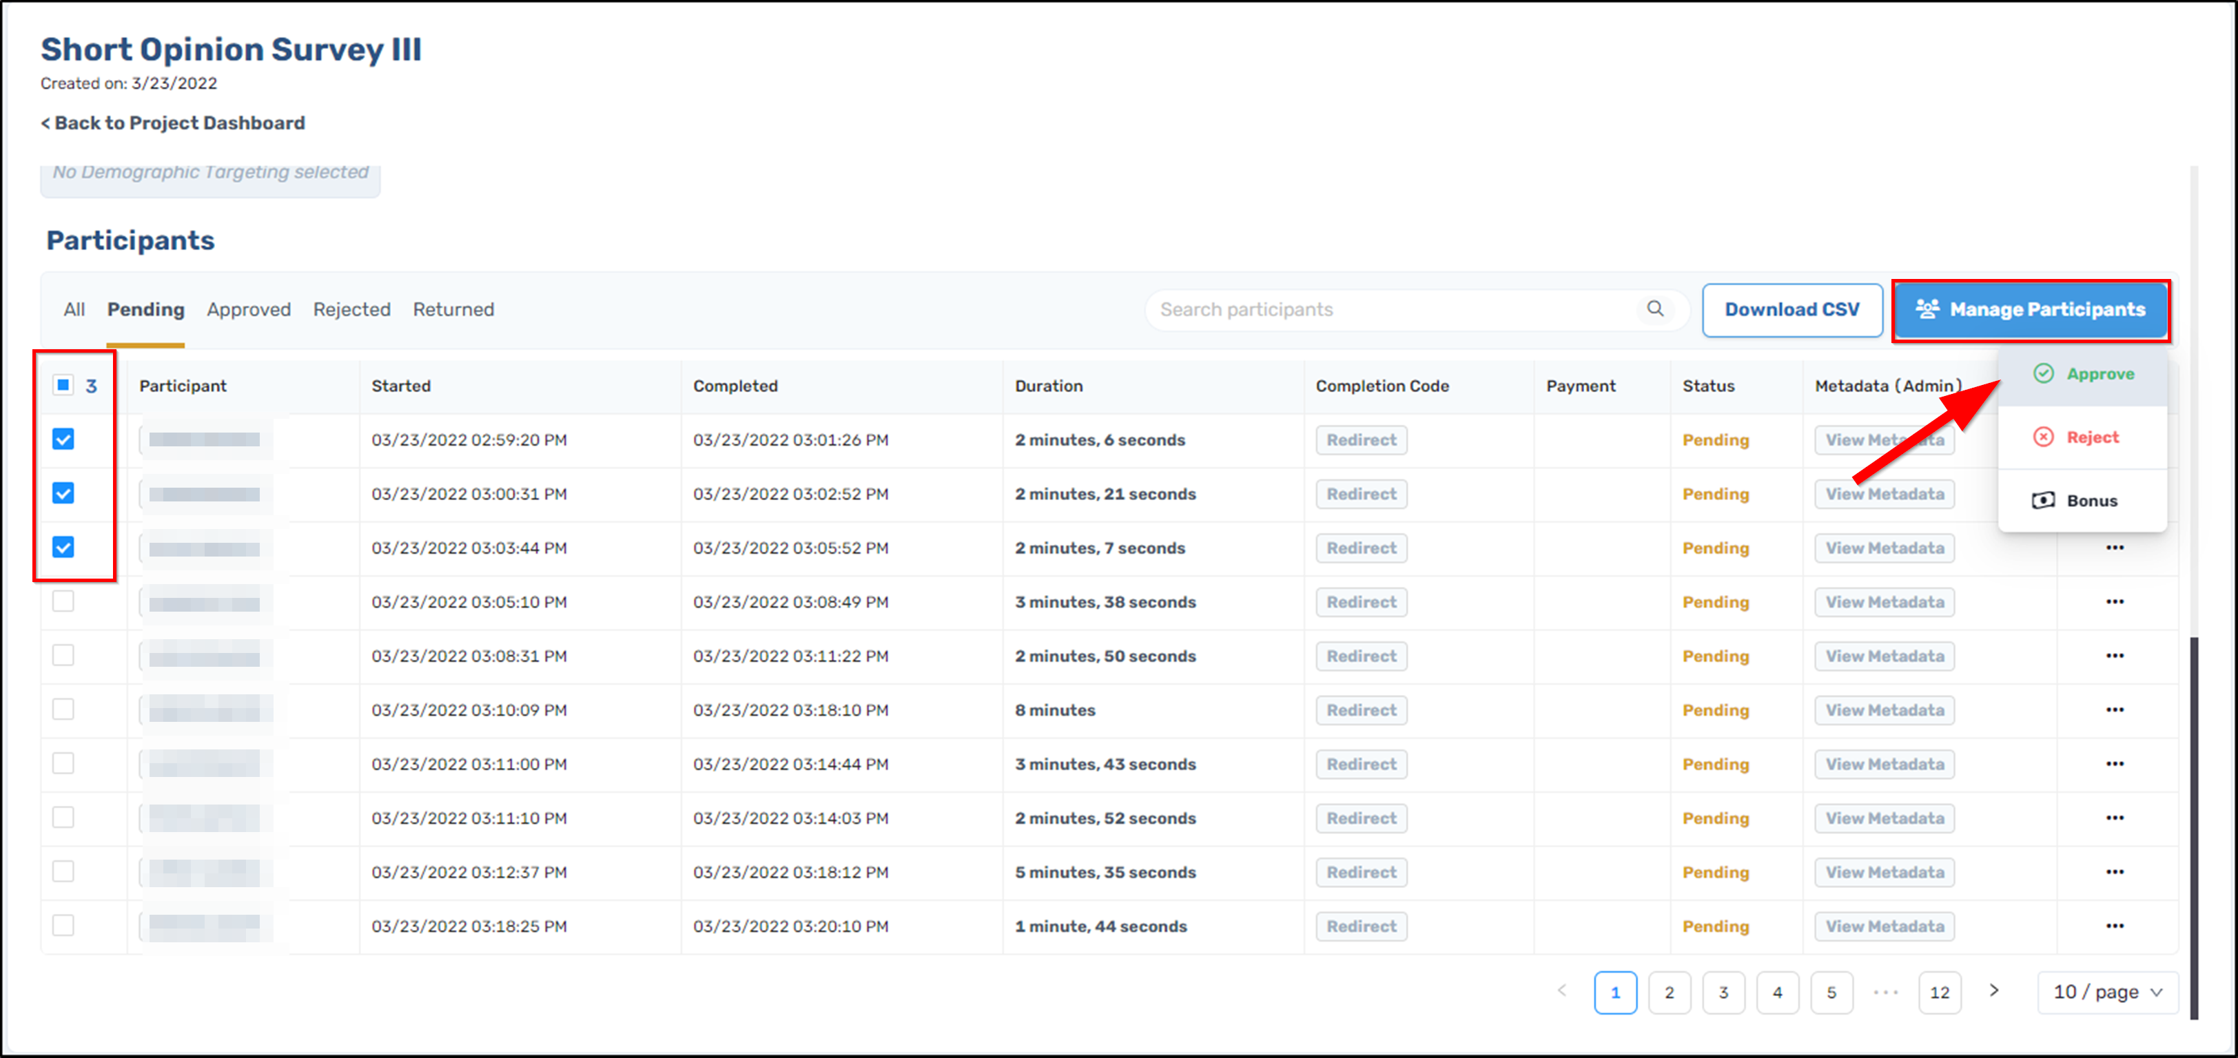2238x1058 pixels.
Task: Toggle the select-all participants checkbox
Action: [62, 385]
